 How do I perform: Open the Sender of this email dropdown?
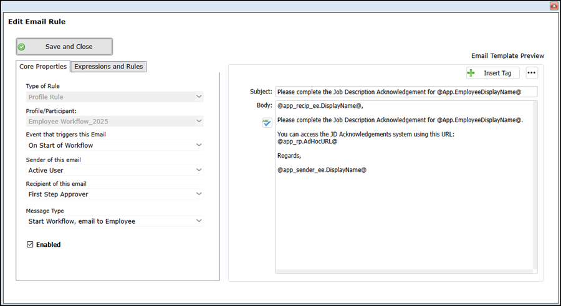click(x=199, y=170)
